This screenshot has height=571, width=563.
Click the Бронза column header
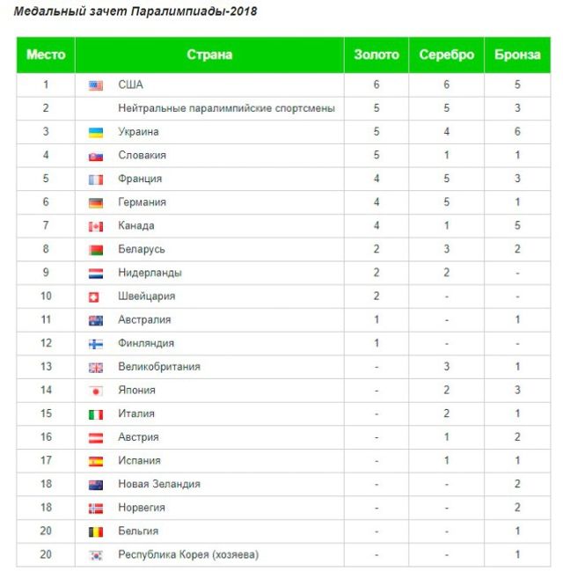pos(518,55)
